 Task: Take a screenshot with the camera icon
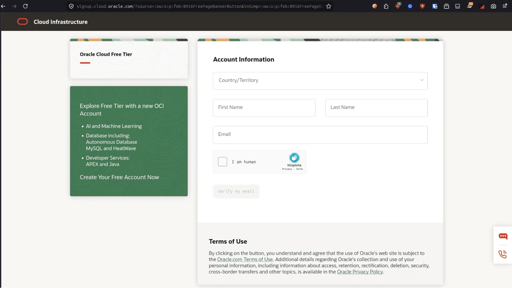[493, 6]
